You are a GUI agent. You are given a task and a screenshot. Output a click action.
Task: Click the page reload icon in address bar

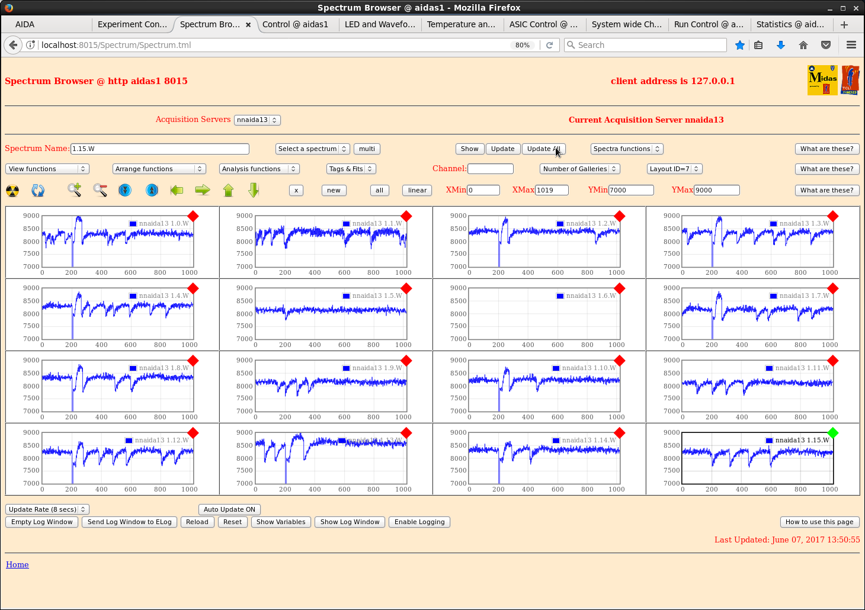point(550,45)
